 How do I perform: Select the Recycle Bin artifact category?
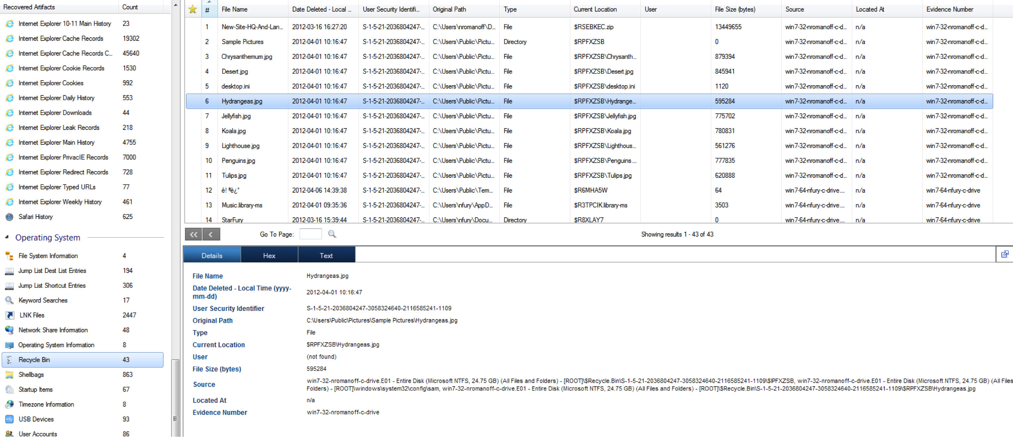(35, 360)
